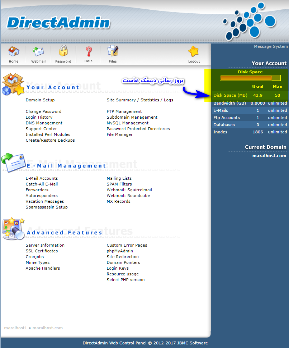This screenshot has width=289, height=348.
Task: Open Custom Error Pages
Action: coord(127,245)
